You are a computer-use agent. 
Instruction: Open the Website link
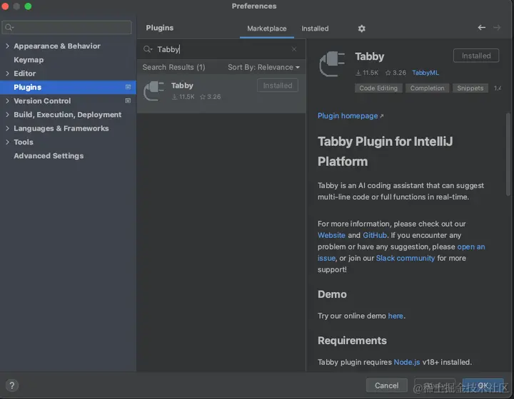(x=331, y=235)
